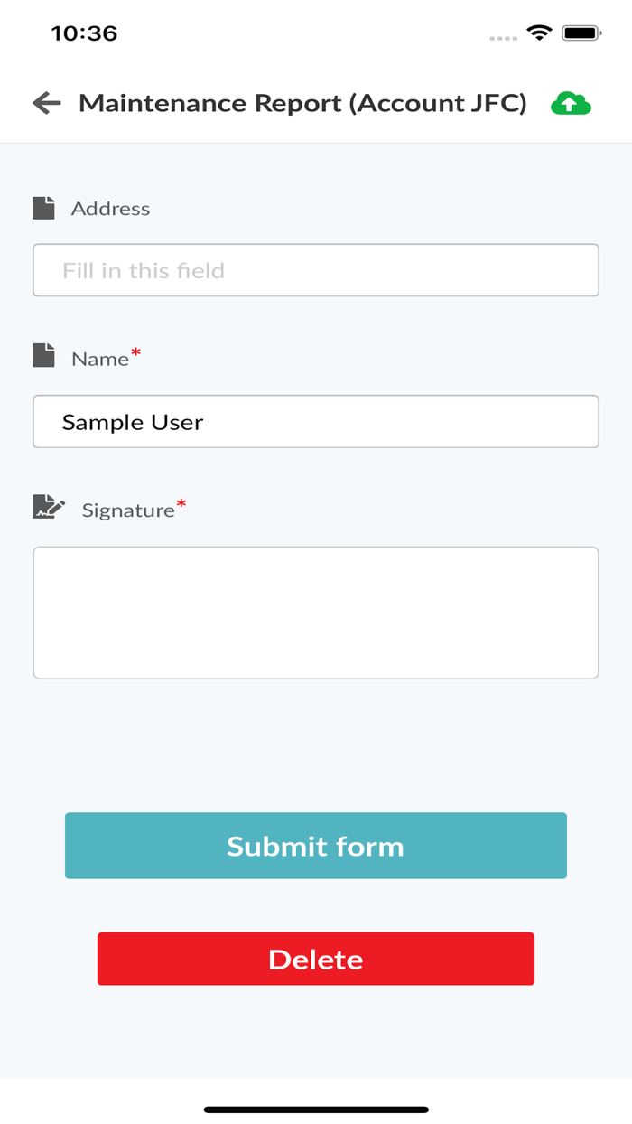The height and width of the screenshot is (1124, 632).
Task: Tap the cellular signal dots
Action: pyautogui.click(x=502, y=37)
